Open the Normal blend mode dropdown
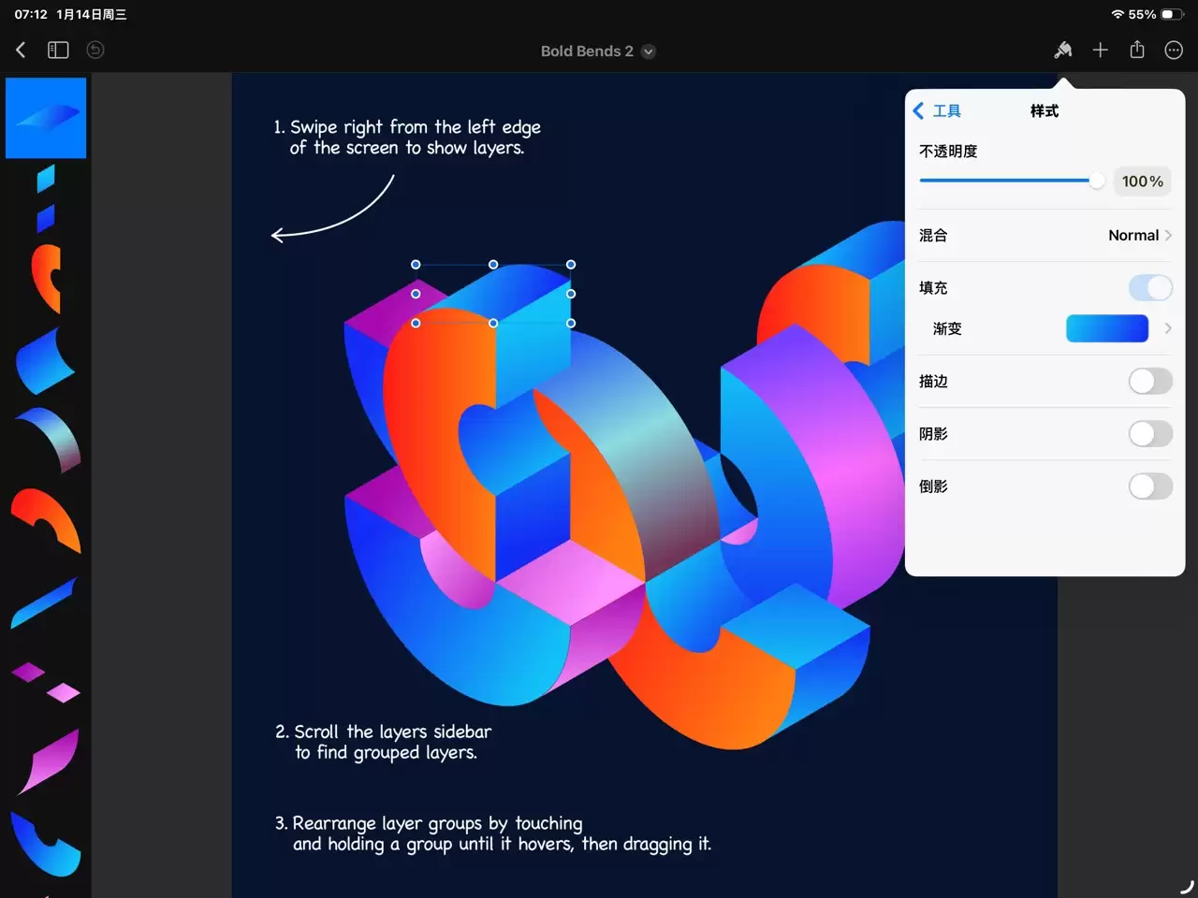1198x898 pixels. tap(1135, 235)
